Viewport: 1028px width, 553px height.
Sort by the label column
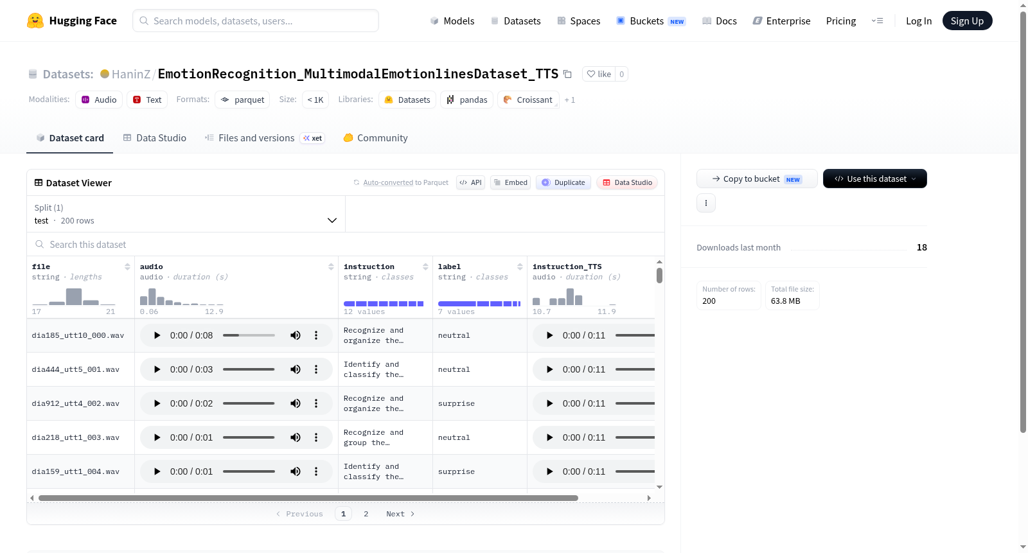pos(520,267)
